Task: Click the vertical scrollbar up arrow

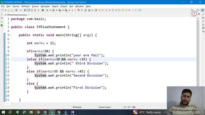Action: [x=198, y=19]
